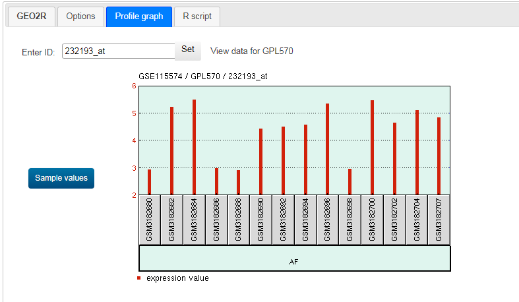Click the red bar for GSM3182682
This screenshot has height=302, width=519.
(171, 150)
